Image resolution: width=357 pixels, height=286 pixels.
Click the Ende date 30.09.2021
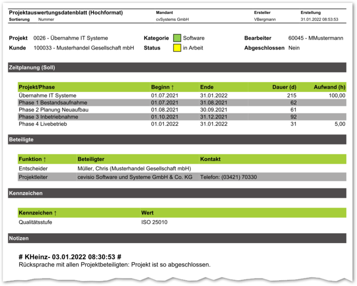tap(214, 110)
